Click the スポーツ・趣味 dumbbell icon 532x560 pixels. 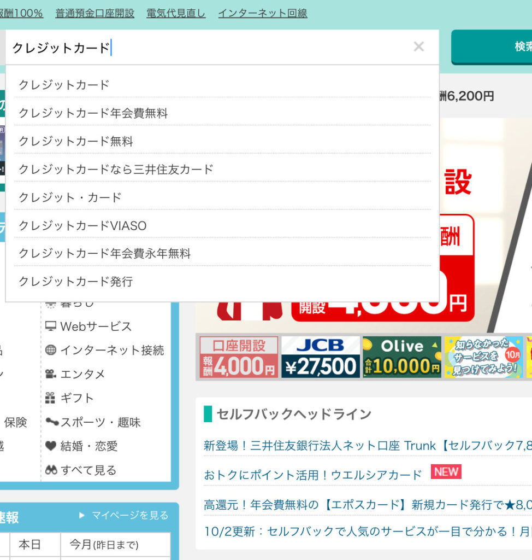point(52,422)
